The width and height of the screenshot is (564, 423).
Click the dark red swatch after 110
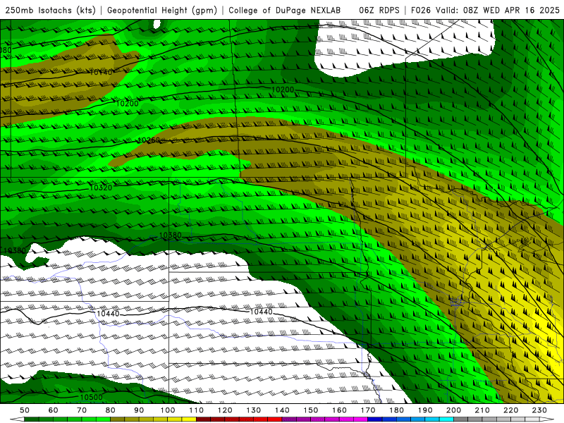[204, 419]
